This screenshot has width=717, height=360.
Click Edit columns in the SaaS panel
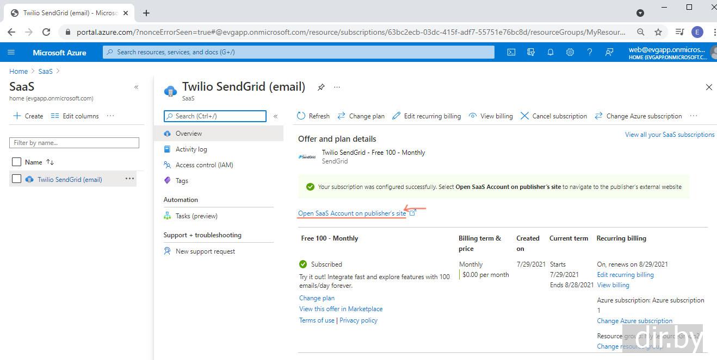pos(75,116)
